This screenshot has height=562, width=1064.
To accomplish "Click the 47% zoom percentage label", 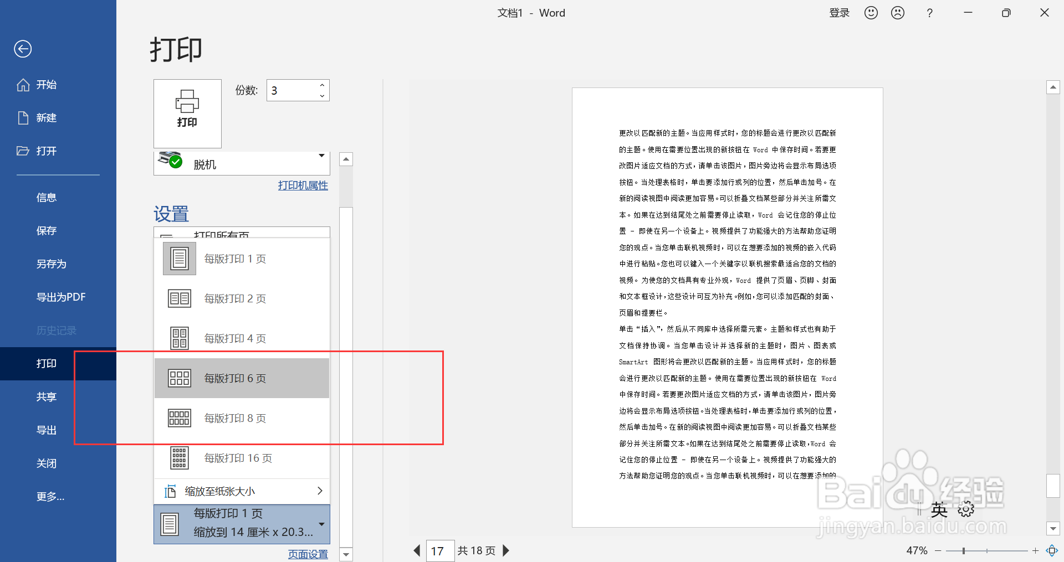I will (917, 550).
